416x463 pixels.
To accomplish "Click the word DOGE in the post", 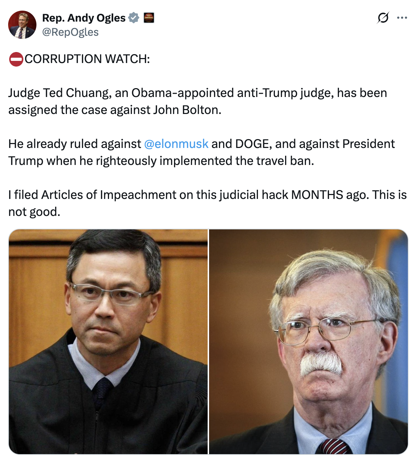I will [x=254, y=144].
